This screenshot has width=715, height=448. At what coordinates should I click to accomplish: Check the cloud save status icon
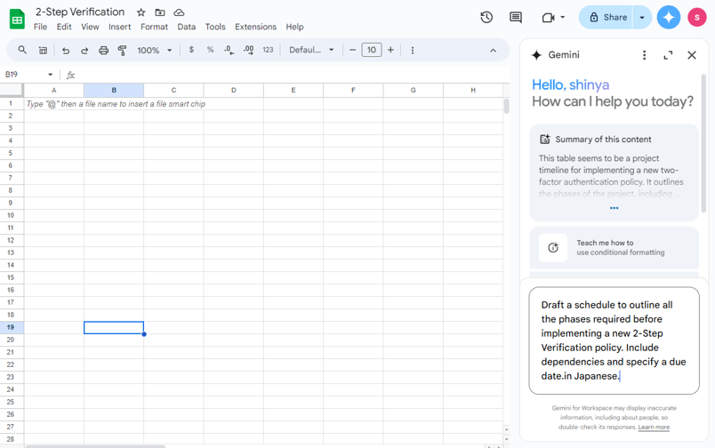coord(179,12)
